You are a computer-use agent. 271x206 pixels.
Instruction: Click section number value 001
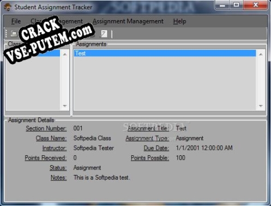coord(78,129)
